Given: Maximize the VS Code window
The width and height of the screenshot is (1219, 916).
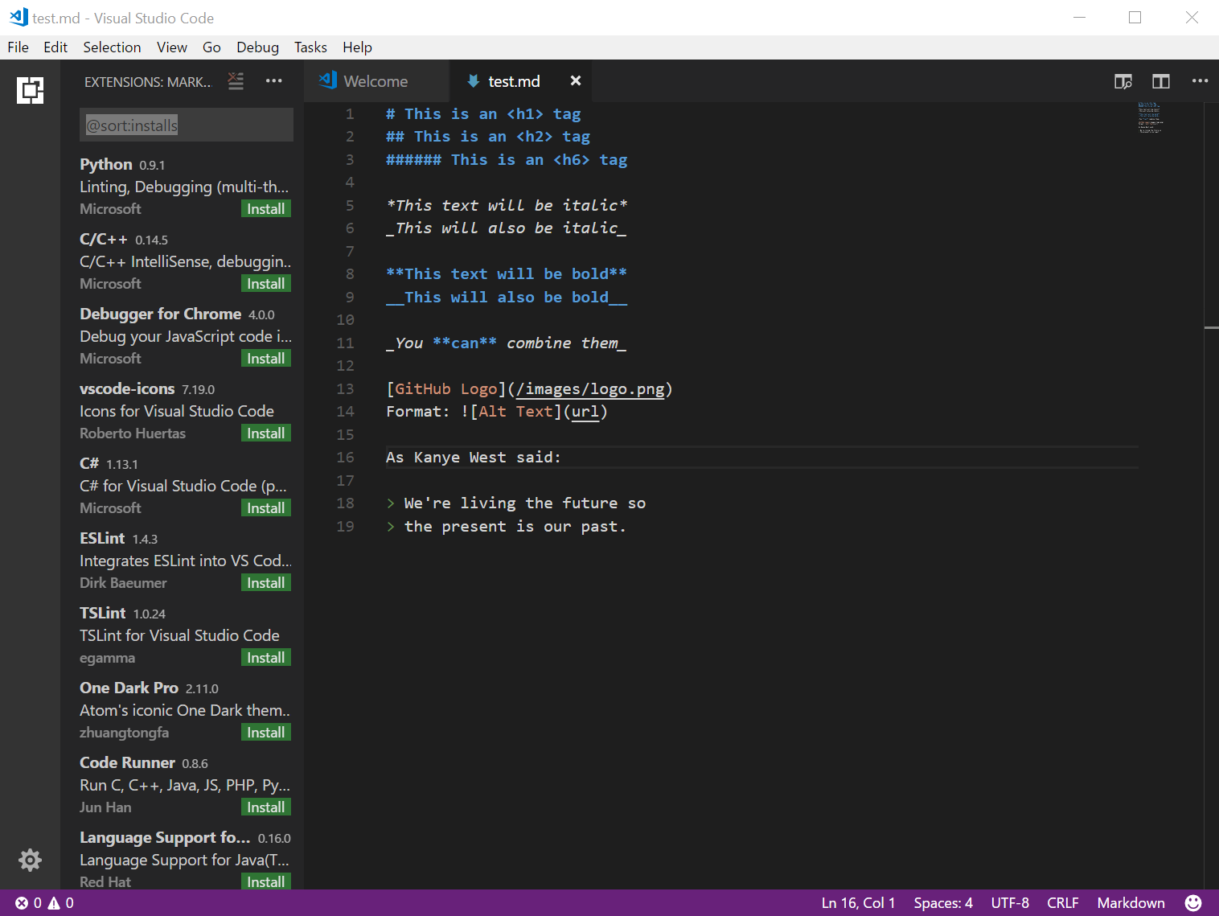Looking at the screenshot, I should click(1135, 17).
